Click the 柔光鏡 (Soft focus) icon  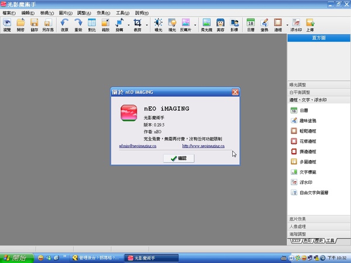pyautogui.click(x=207, y=25)
